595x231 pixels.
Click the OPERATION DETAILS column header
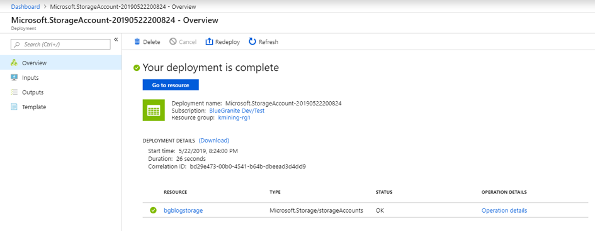[x=504, y=193]
